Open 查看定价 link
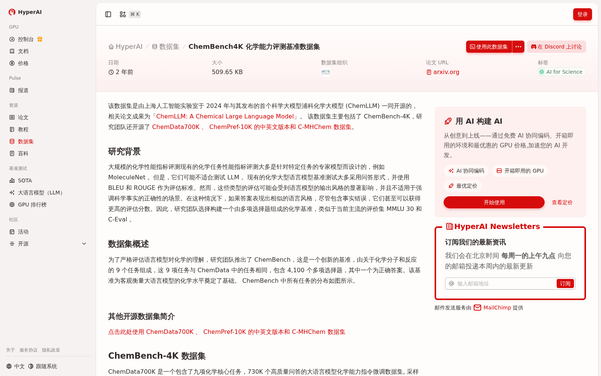Image resolution: width=601 pixels, height=376 pixels. click(x=562, y=202)
